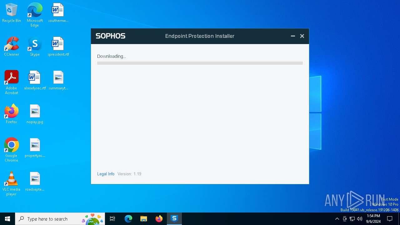Click the Type here to search box
Image resolution: width=400 pixels, height=225 pixels.
tap(60, 219)
